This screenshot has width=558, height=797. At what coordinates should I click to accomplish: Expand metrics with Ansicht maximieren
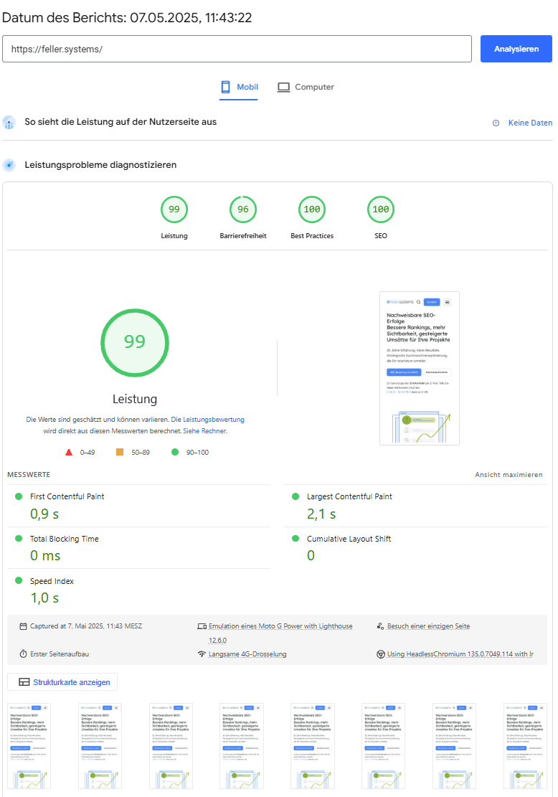click(509, 475)
